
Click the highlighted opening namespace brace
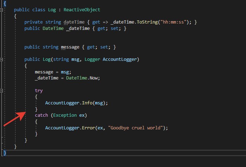click(5, 4)
